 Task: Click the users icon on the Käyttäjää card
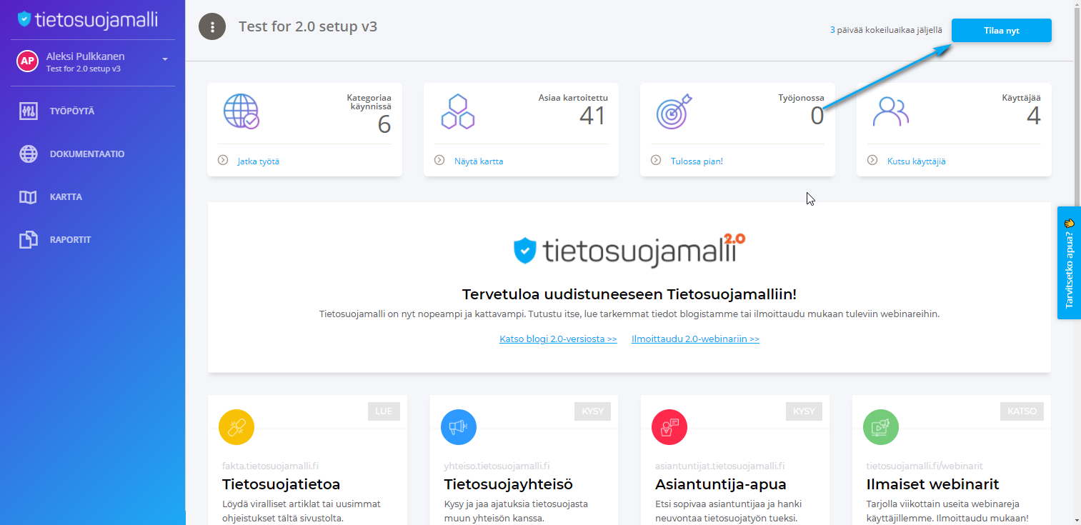pyautogui.click(x=890, y=111)
